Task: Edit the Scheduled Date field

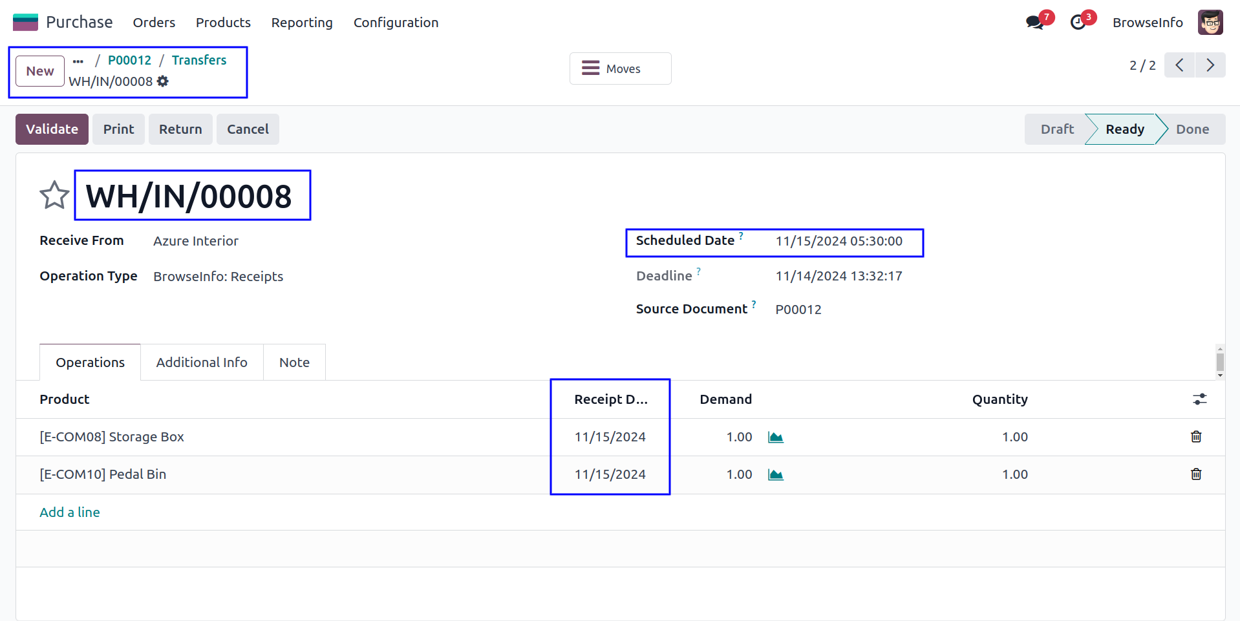Action: 839,242
